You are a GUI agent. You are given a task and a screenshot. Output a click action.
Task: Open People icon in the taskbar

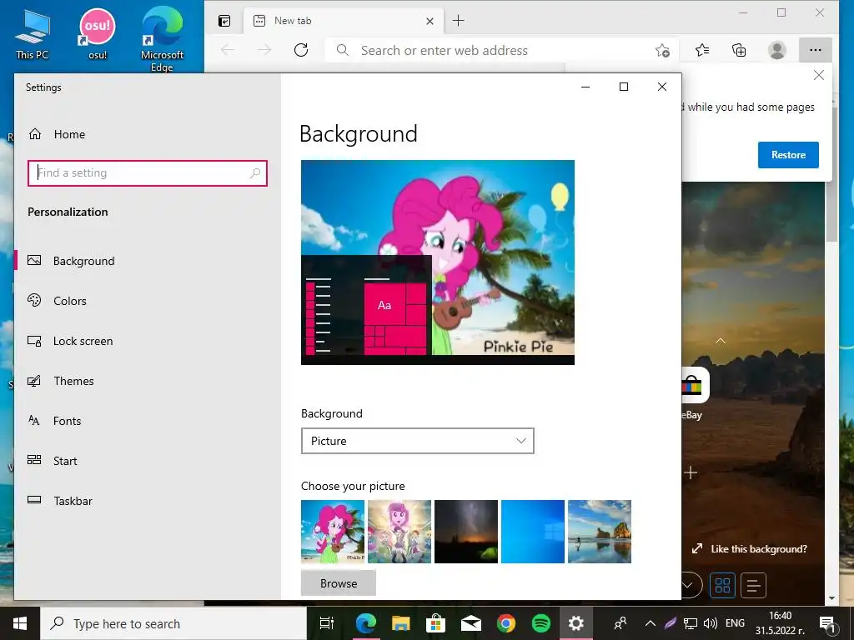(620, 623)
